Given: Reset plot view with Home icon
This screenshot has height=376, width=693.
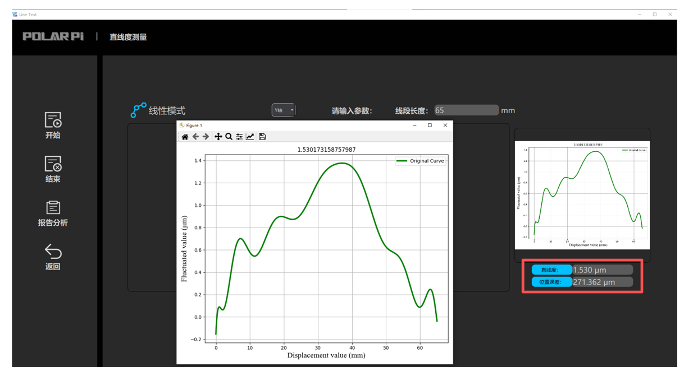Looking at the screenshot, I should 185,137.
